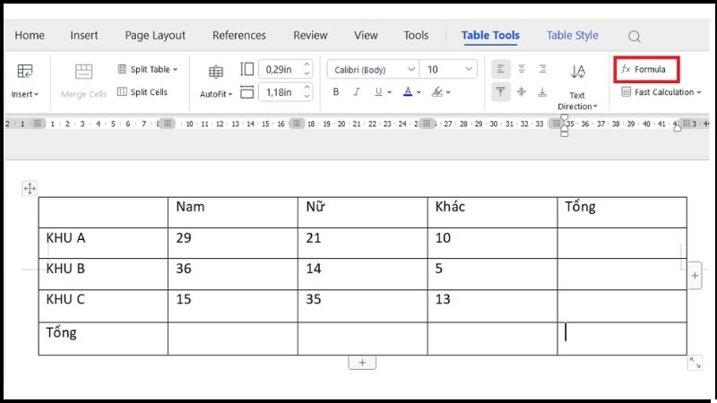Click the font color button
Viewport: 717px width, 403px height.
(407, 92)
